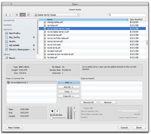The height and width of the screenshot is (134, 151).
Task: Open the baba larriji loops folder popup
Action: pyautogui.click(x=56, y=15)
